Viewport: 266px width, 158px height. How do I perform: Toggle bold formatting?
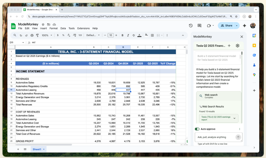[x=122, y=35]
